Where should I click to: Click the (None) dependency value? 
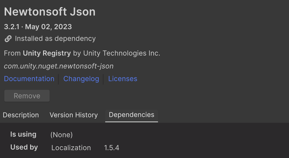point(62,135)
